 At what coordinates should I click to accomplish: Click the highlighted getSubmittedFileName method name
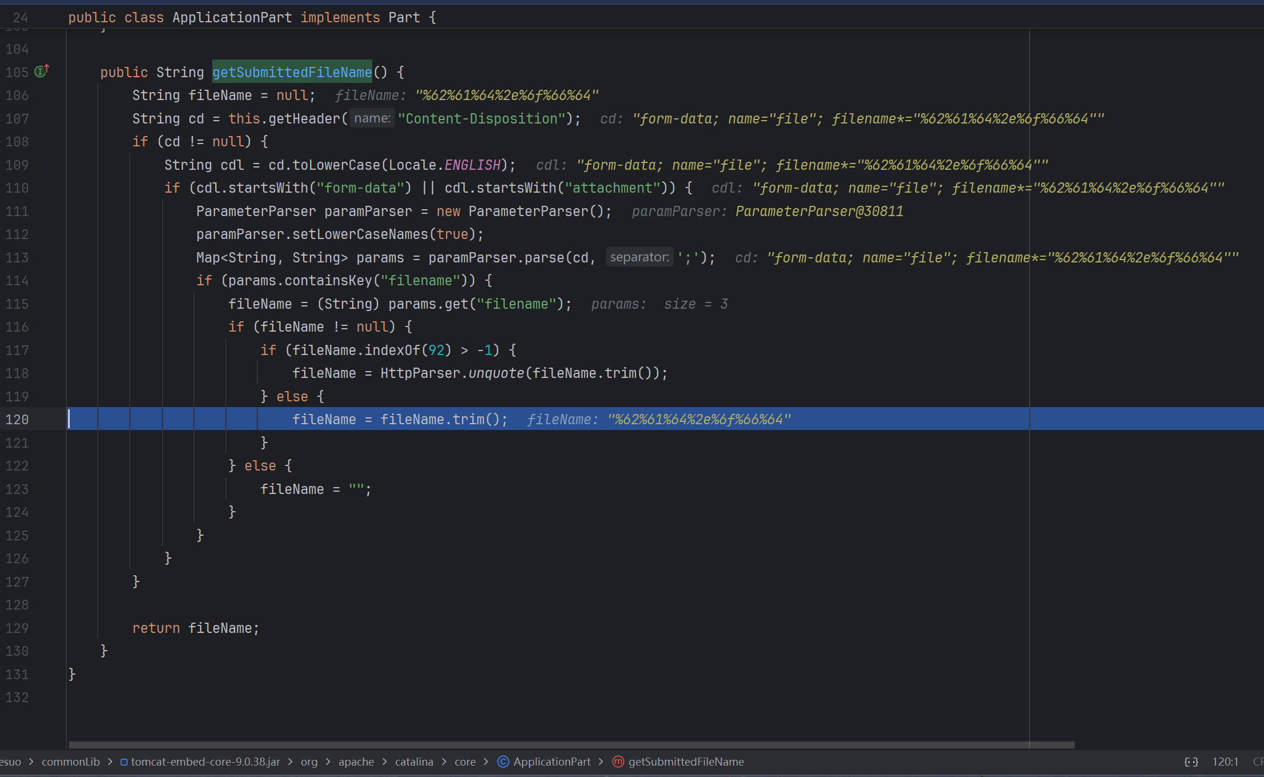(x=292, y=72)
